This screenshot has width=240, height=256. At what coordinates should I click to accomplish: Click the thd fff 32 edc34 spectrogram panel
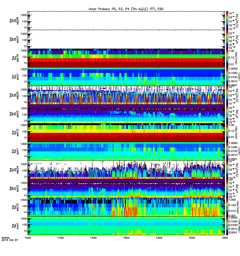point(126,95)
